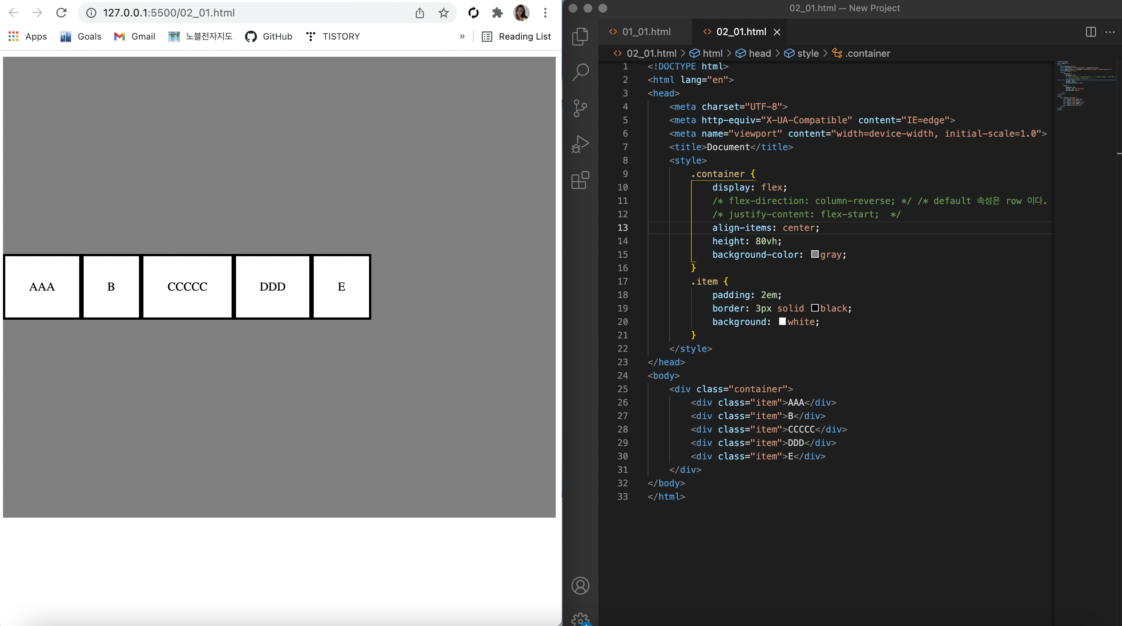Image resolution: width=1122 pixels, height=626 pixels.
Task: Bookmark this page with star icon
Action: pos(443,13)
